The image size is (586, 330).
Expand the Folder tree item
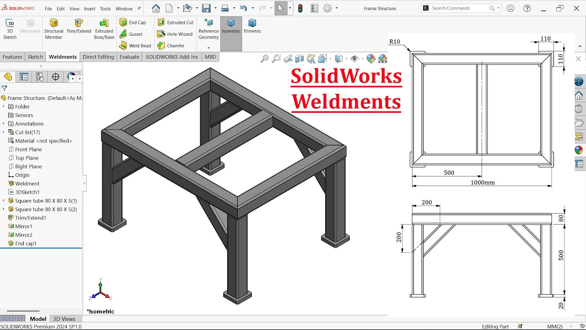pos(4,107)
